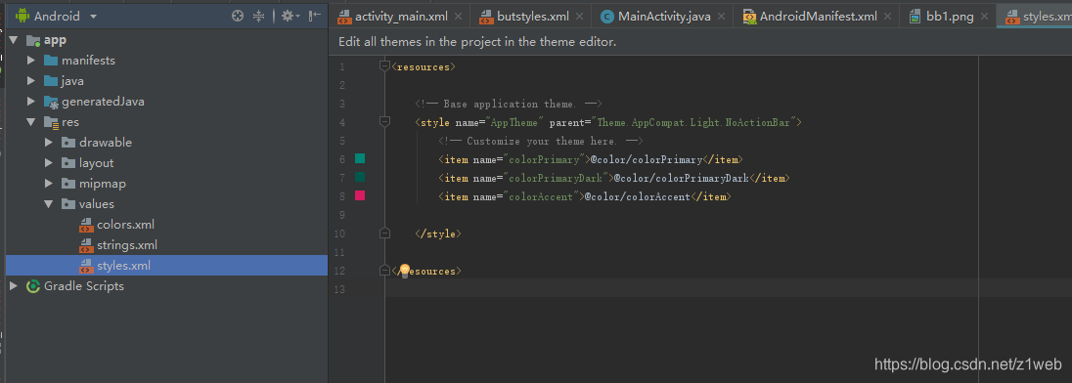This screenshot has height=383, width=1072.
Task: Click the Android robot icon in header
Action: tap(22, 16)
